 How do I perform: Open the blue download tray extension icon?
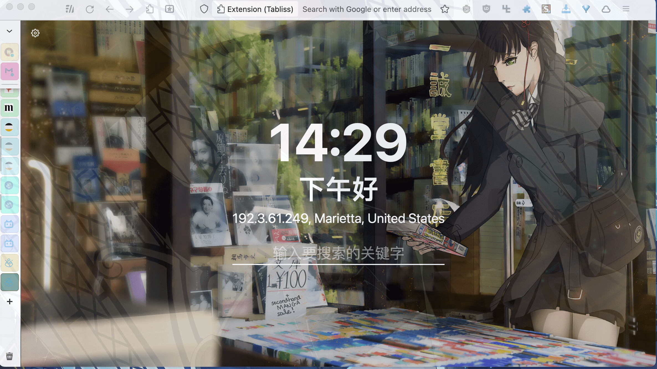566,9
